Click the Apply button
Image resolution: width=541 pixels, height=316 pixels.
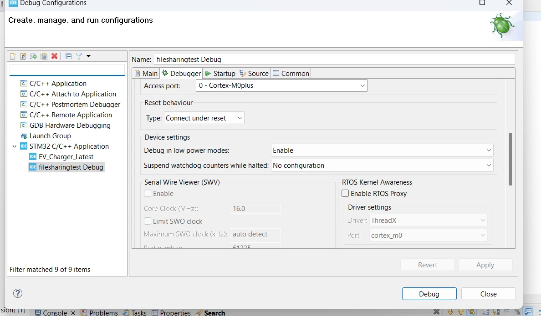pyautogui.click(x=485, y=265)
